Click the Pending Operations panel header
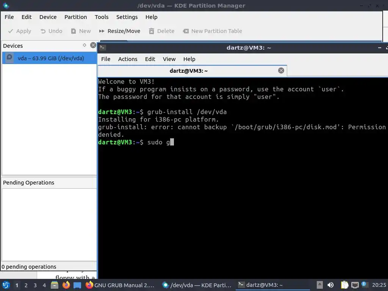The width and height of the screenshot is (388, 291). pos(49,183)
